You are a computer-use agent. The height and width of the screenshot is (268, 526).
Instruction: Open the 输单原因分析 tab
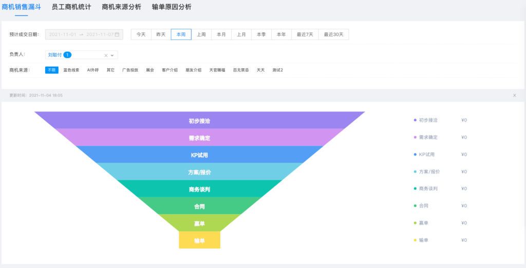point(172,7)
